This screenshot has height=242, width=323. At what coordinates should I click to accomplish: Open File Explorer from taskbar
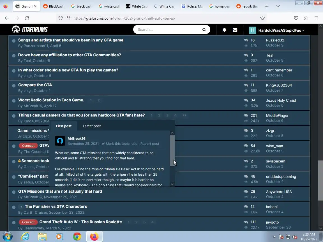[42, 237]
